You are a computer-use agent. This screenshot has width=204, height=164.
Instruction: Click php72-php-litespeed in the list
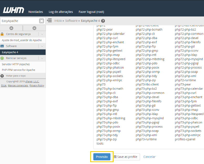(x=111, y=59)
